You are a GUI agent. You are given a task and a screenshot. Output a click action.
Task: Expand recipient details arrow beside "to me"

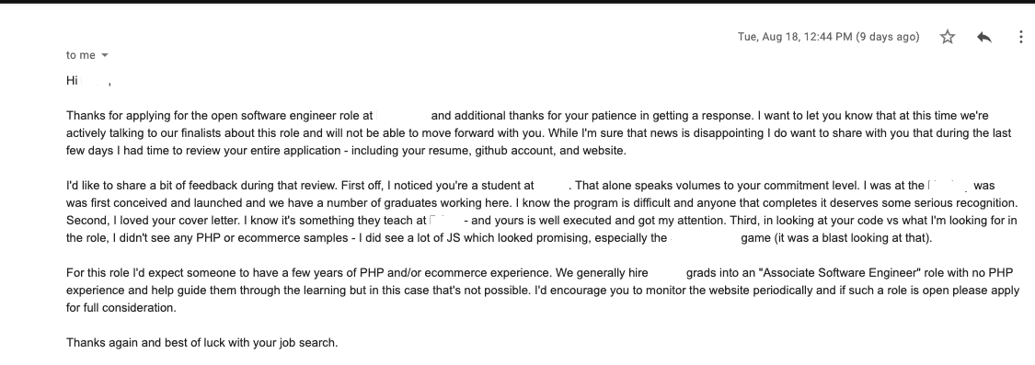104,55
